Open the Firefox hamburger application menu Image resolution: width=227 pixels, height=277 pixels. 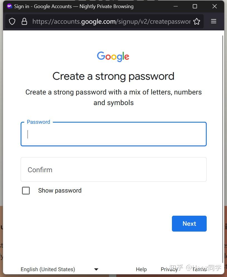pyautogui.click(x=214, y=21)
